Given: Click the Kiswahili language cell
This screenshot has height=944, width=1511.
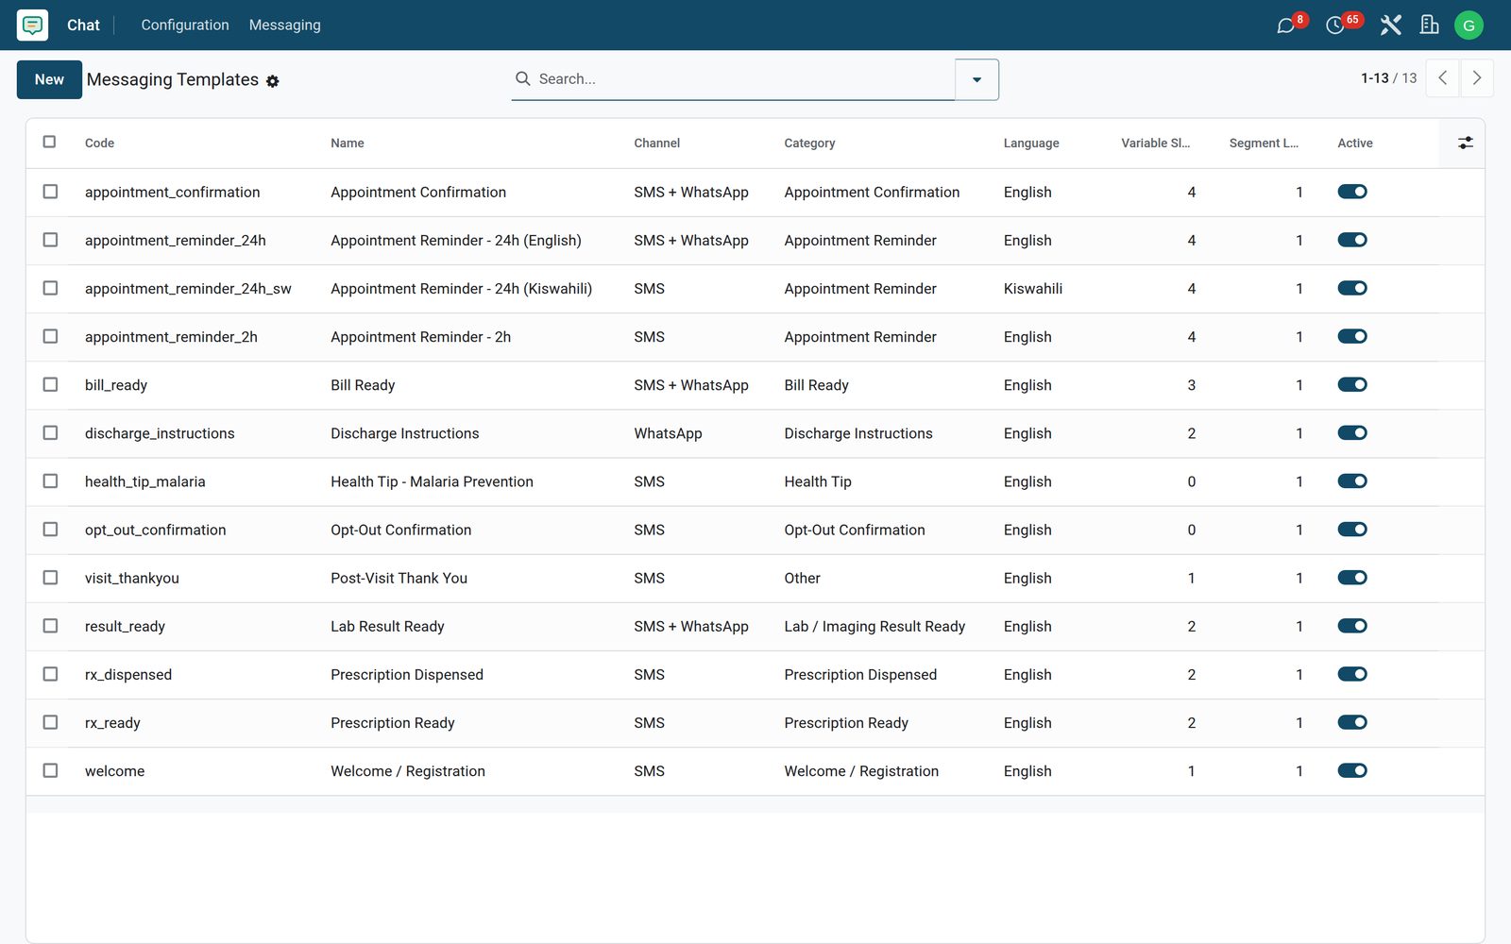Looking at the screenshot, I should [x=1033, y=288].
